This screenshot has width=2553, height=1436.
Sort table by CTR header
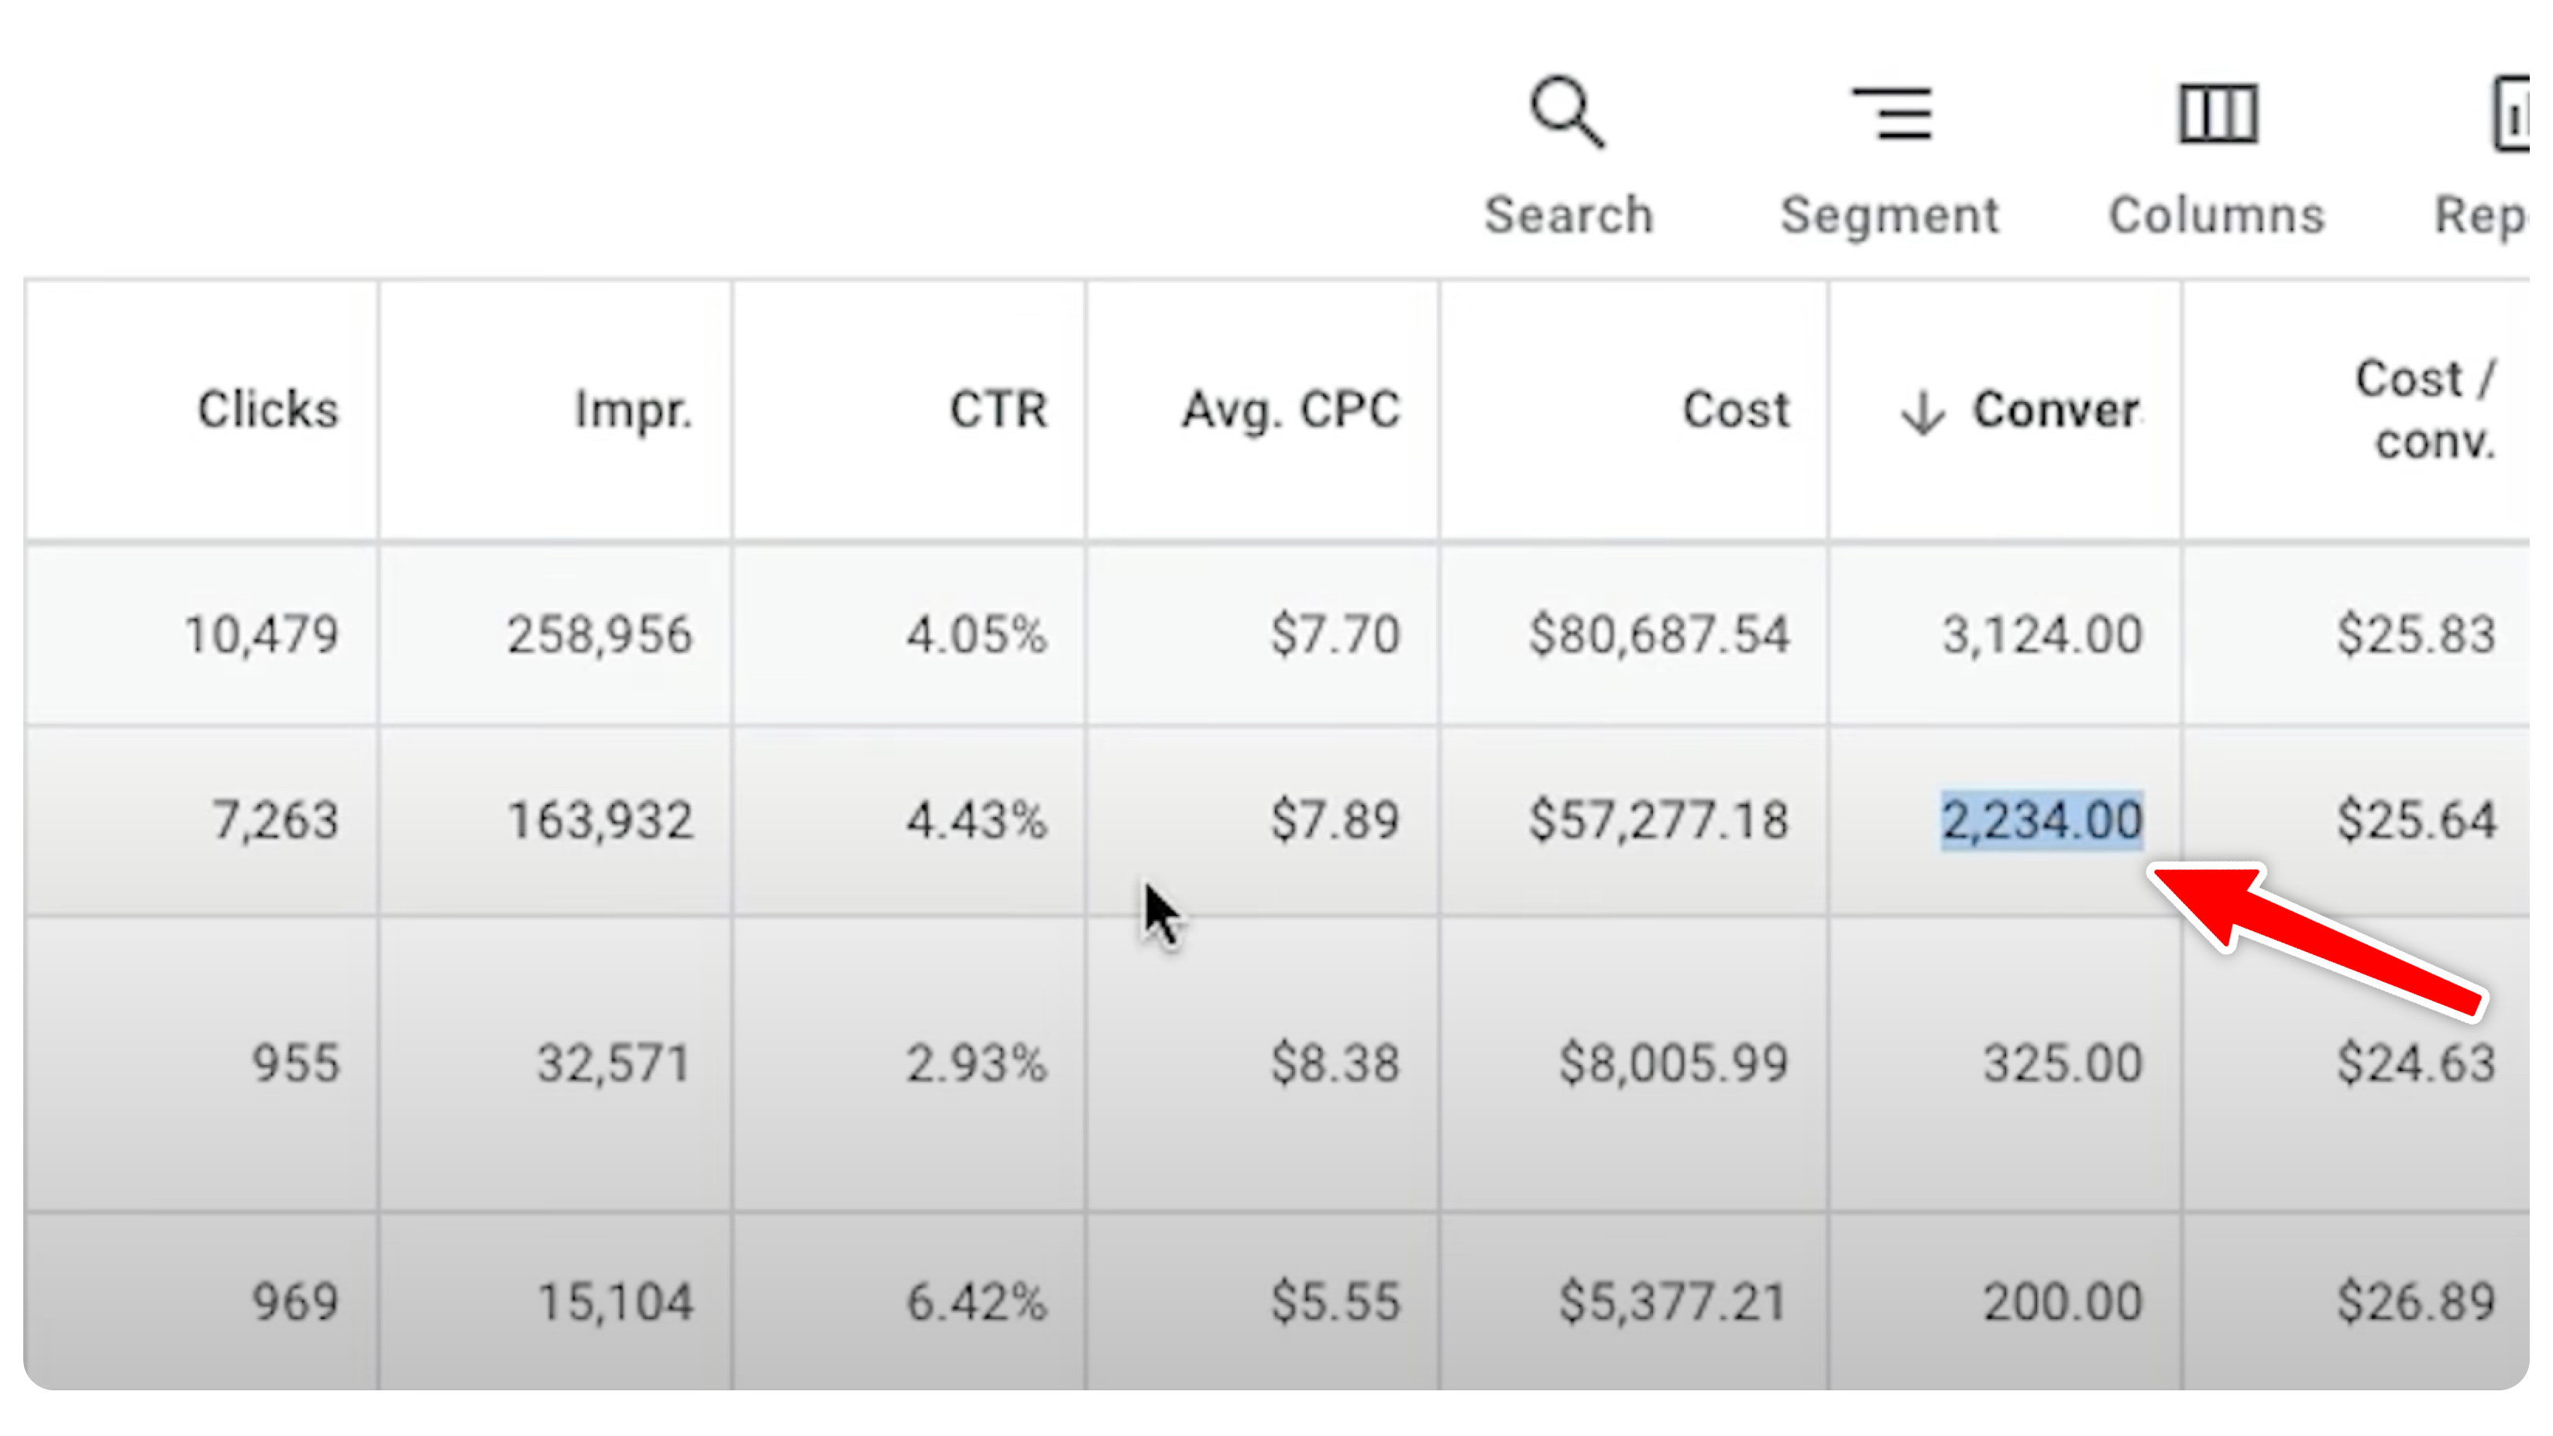pyautogui.click(x=997, y=409)
